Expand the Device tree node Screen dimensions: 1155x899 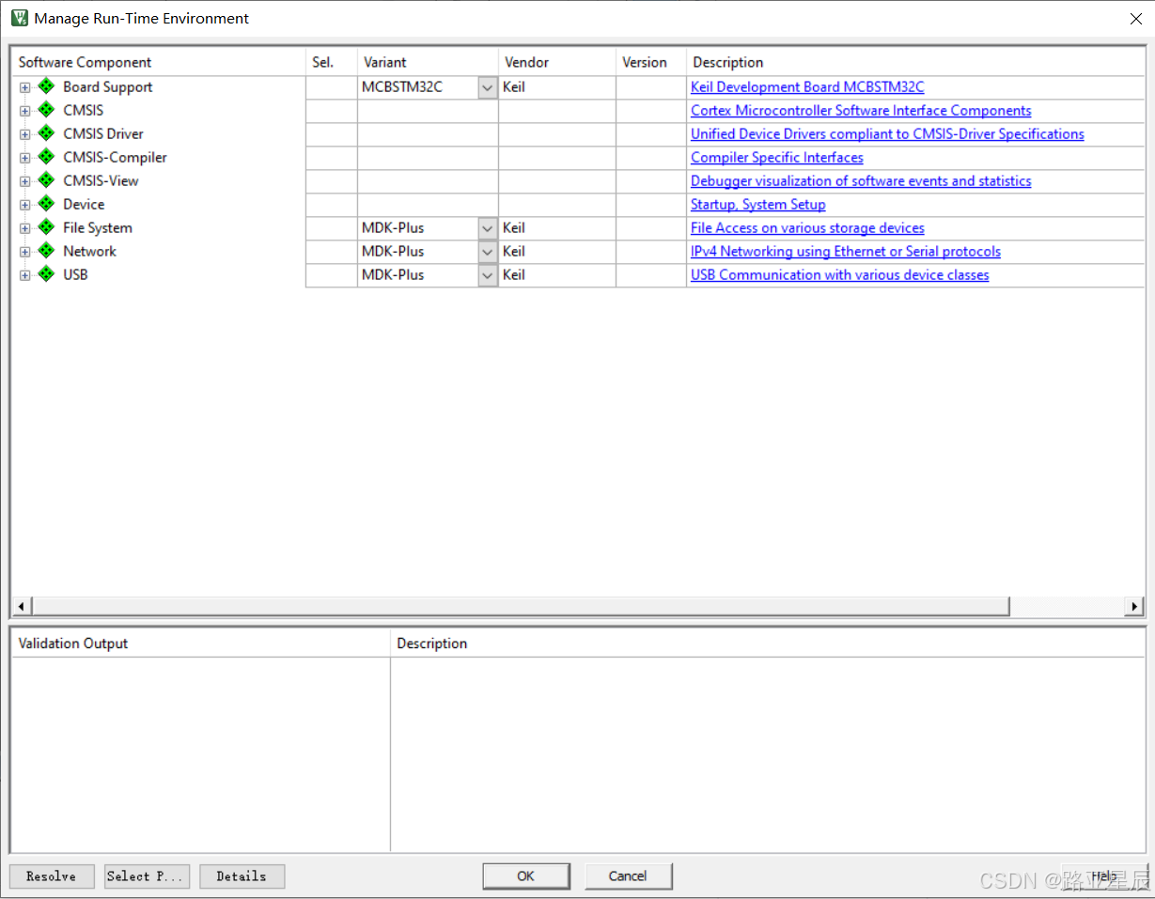25,205
